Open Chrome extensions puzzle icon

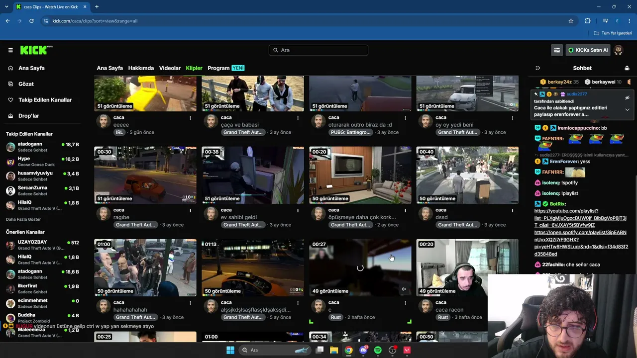coord(588,21)
